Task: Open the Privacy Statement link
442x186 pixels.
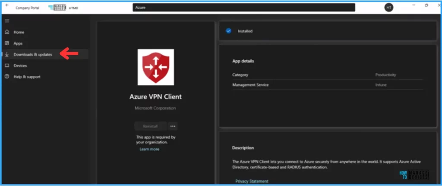Action: [x=252, y=181]
